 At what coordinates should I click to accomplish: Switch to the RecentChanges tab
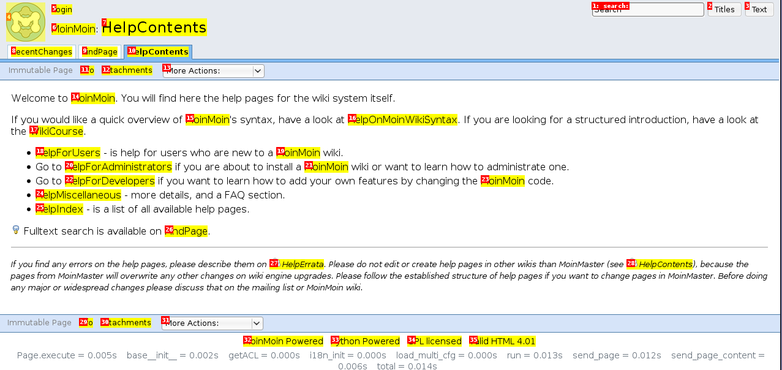[42, 52]
